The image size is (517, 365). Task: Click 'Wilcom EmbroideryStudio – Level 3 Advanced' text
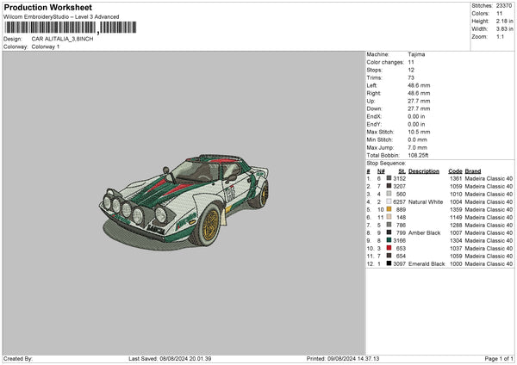[x=61, y=17]
